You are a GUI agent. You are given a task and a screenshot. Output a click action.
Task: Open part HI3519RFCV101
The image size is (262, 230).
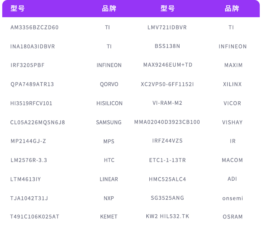(31, 103)
